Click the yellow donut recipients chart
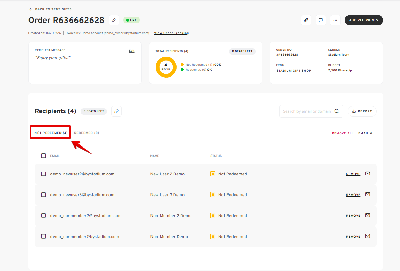Image resolution: width=400 pixels, height=271 pixels. 166,67
